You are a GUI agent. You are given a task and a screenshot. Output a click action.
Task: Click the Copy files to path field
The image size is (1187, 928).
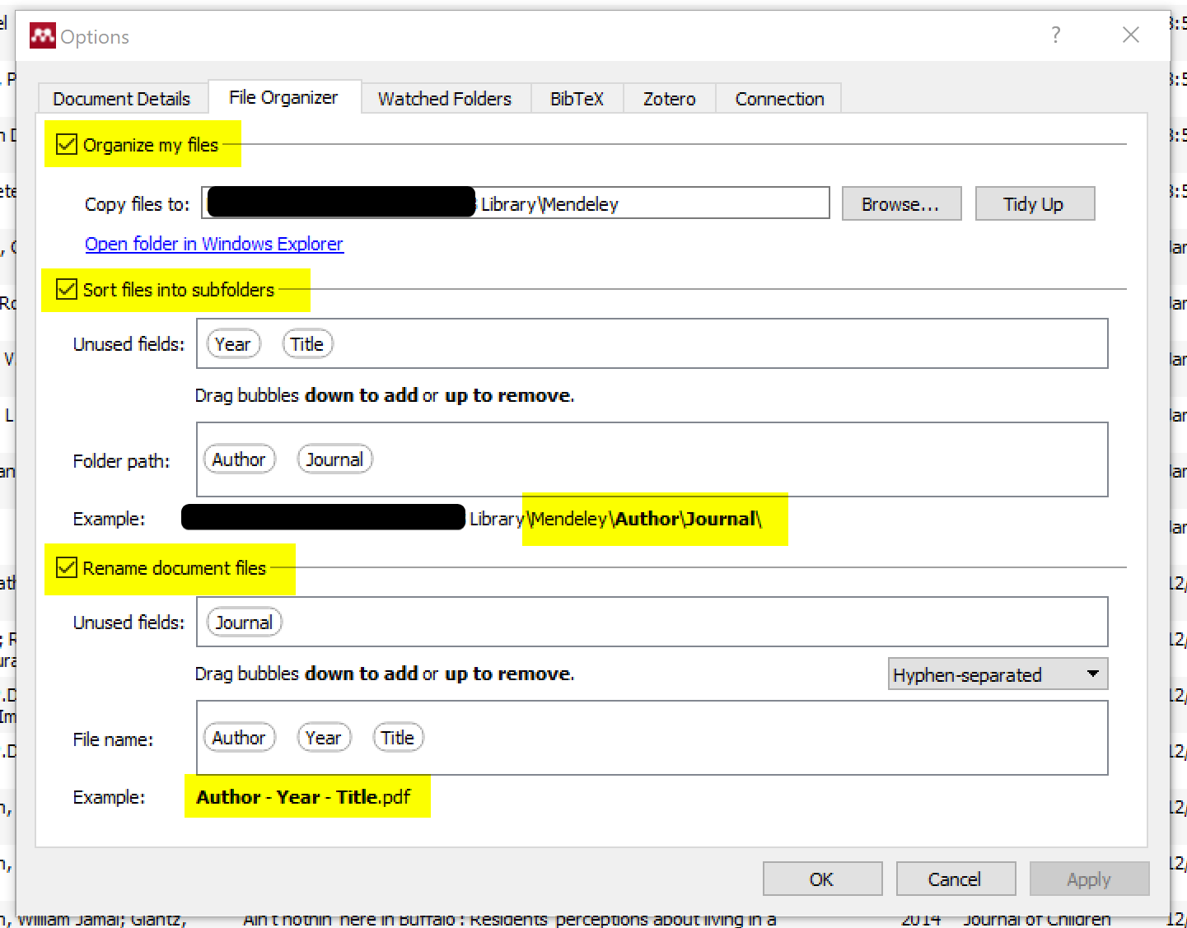pyautogui.click(x=516, y=203)
